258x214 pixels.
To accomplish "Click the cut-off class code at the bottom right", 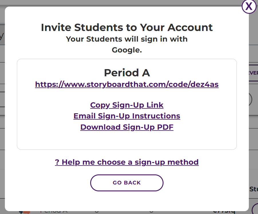I will point(224,212).
